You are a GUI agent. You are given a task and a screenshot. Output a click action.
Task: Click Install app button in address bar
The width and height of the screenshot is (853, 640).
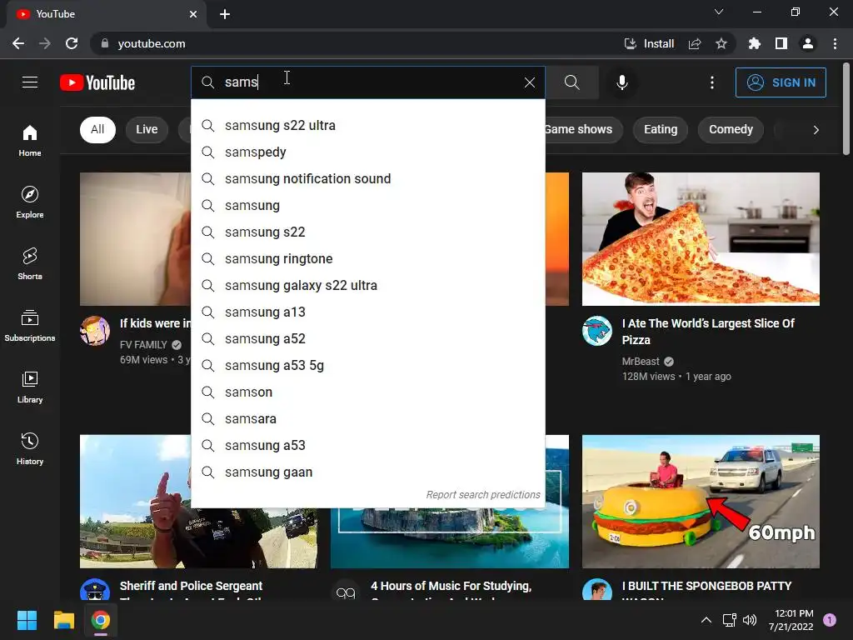(x=649, y=43)
